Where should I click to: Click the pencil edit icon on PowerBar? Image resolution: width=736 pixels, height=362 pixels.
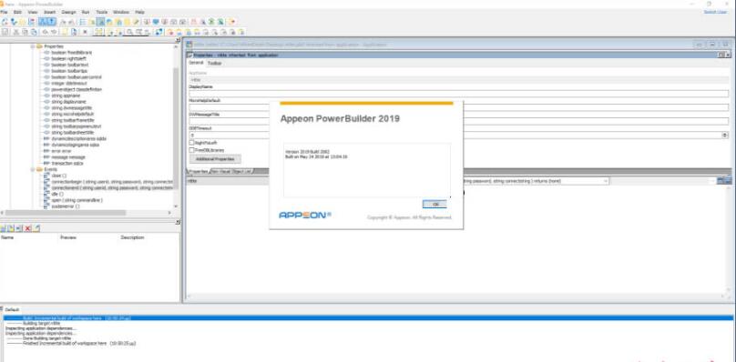(x=137, y=22)
